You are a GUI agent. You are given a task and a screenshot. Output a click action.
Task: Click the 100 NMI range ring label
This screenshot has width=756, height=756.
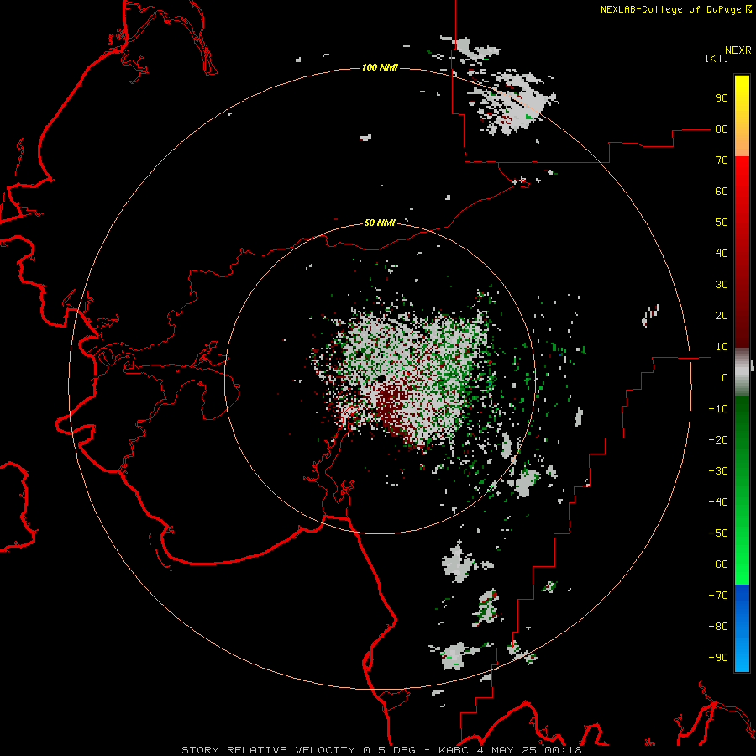380,67
